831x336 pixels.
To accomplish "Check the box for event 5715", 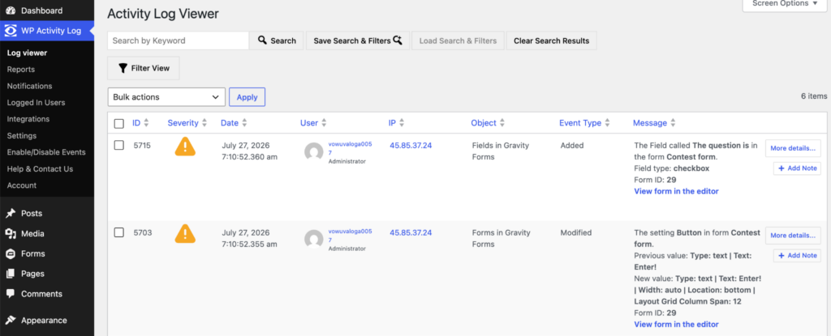I will coord(119,145).
